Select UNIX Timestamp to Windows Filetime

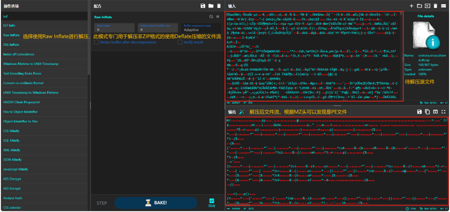(44, 93)
